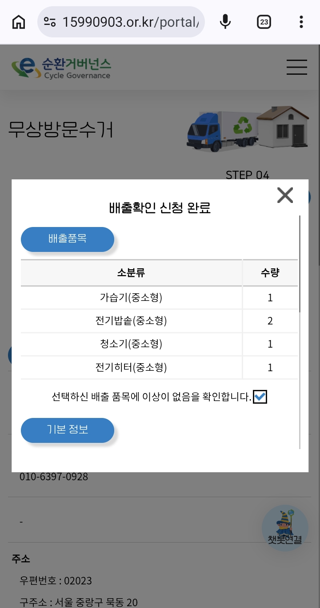Click the 배출품목 section button
This screenshot has height=608, width=320.
[x=68, y=239]
